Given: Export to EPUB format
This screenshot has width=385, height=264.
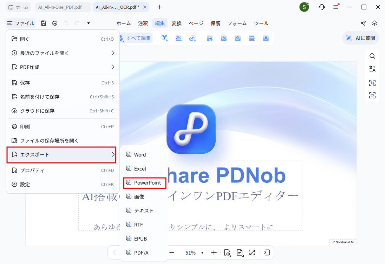Looking at the screenshot, I should [144, 238].
